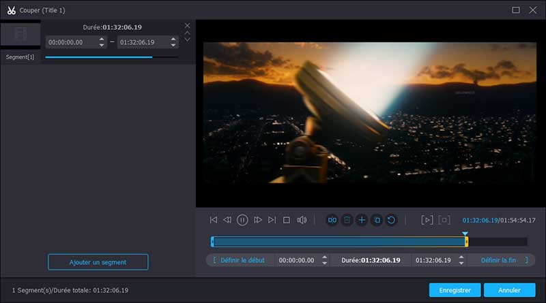Jump to the segment start
The height and width of the screenshot is (303, 546).
(214, 220)
